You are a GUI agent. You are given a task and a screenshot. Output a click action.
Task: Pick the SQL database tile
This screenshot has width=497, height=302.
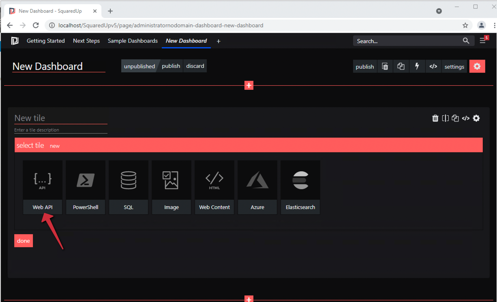coord(129,188)
